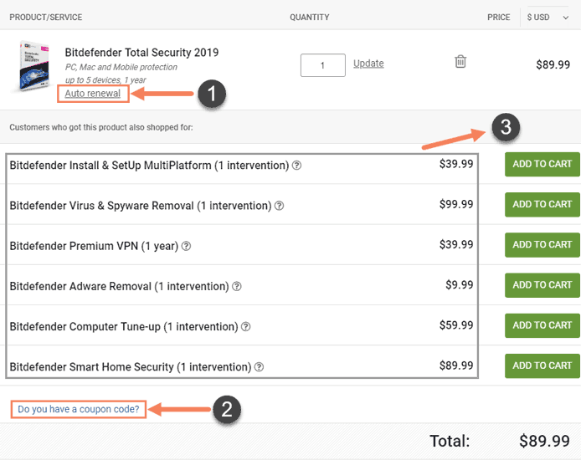Click 'up to 5 devices, 1 year' text

[106, 80]
